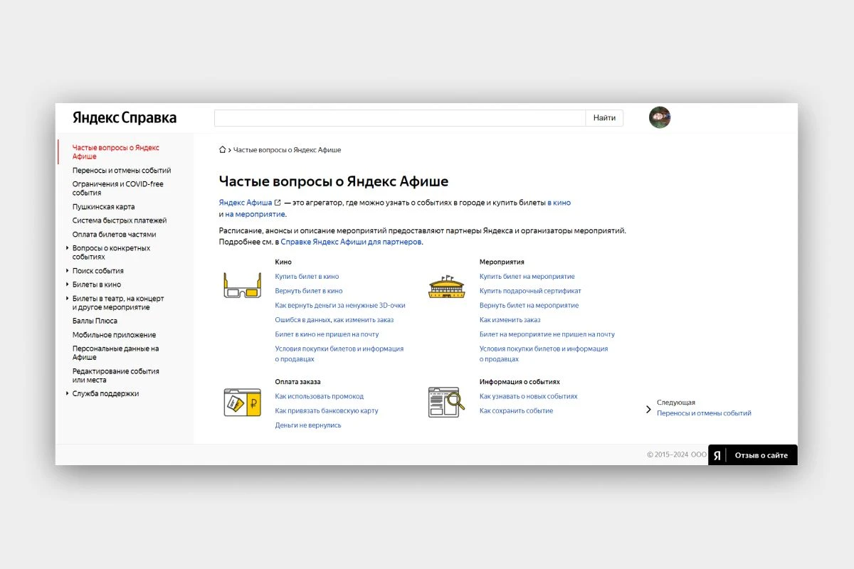Expand Вопросы о конкретных событиях section
The image size is (854, 569).
(x=67, y=248)
